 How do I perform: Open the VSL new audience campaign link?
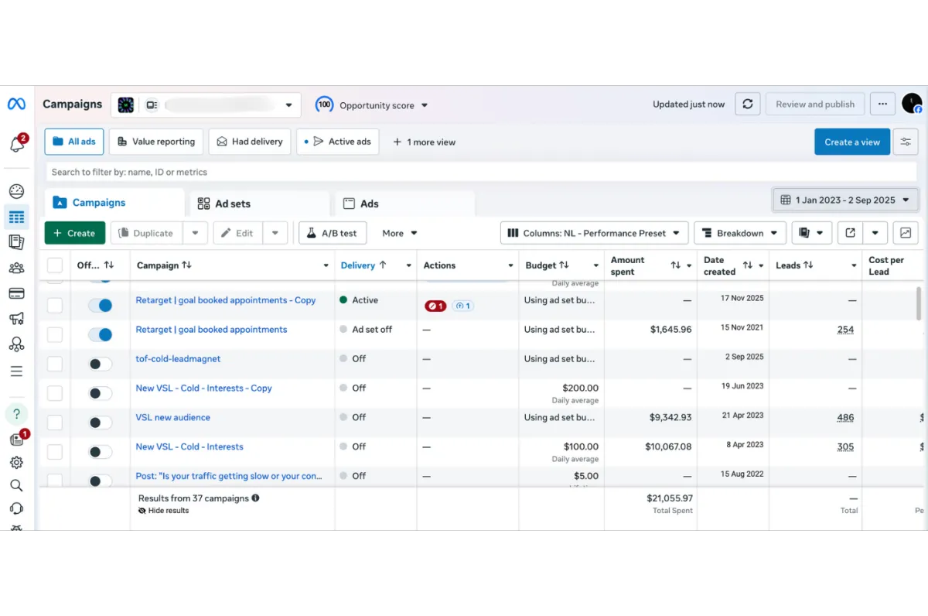(x=173, y=417)
